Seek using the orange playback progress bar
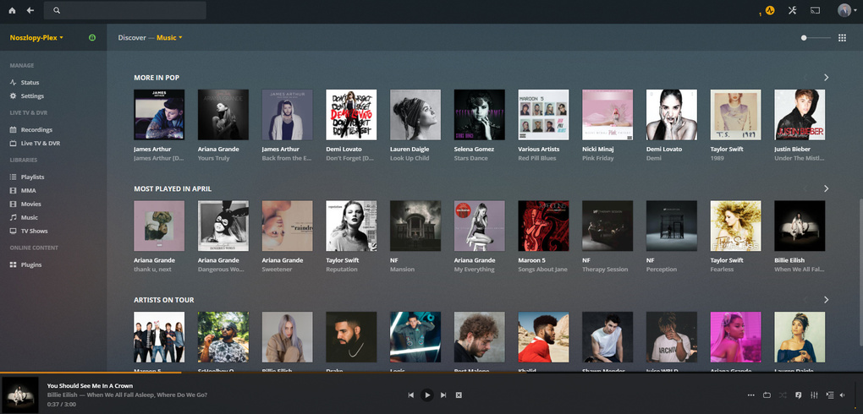 coord(91,373)
